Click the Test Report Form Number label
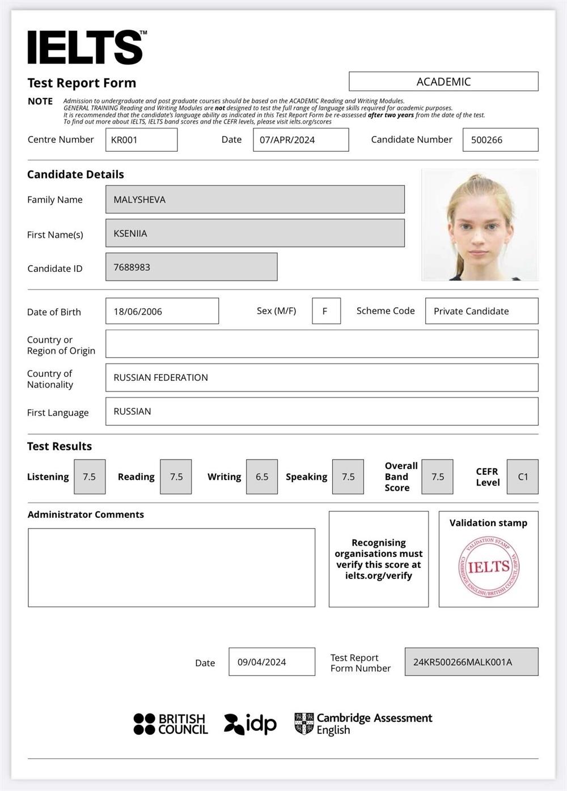567x791 pixels. 361,663
